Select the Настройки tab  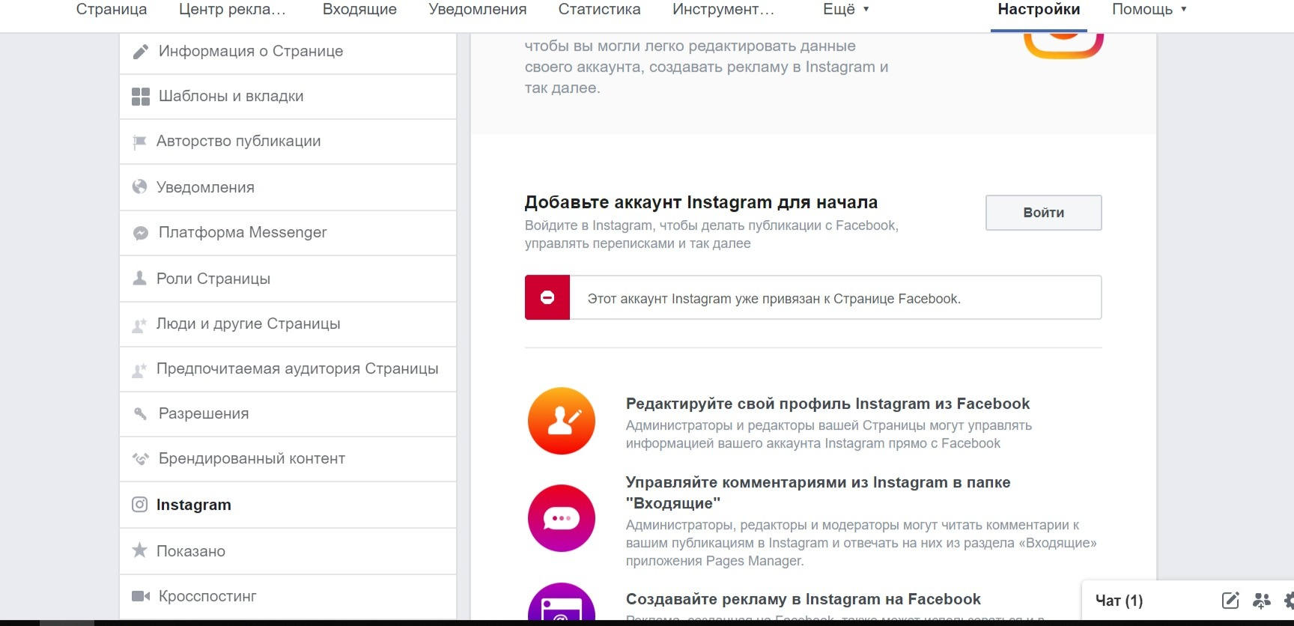coord(1039,10)
